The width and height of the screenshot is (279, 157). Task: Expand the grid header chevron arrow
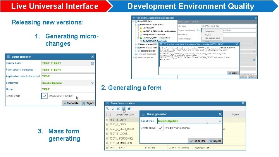click(107, 114)
